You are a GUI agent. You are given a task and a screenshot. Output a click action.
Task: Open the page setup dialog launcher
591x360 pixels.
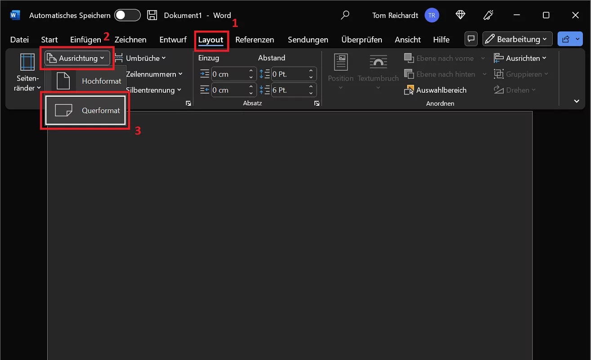point(188,103)
